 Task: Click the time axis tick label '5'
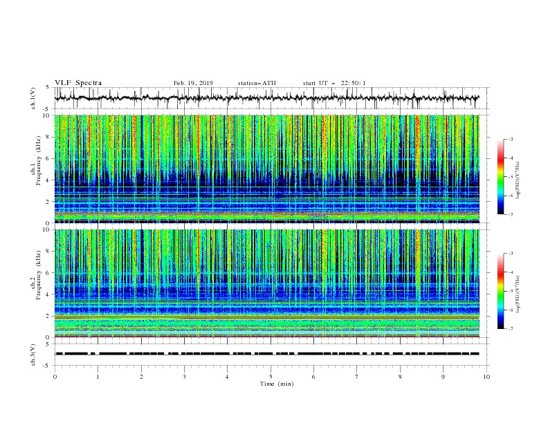click(x=271, y=377)
